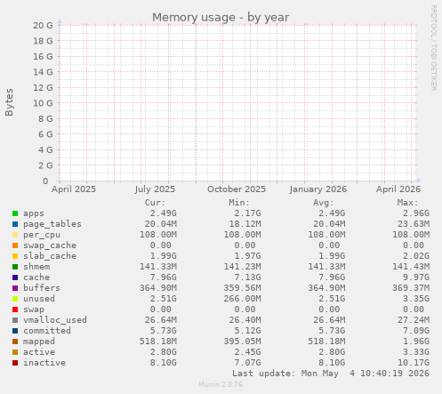Click the 'mapped' legend label
The height and width of the screenshot is (394, 442).
click(x=39, y=342)
